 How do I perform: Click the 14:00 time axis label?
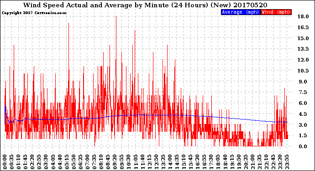point(170,162)
